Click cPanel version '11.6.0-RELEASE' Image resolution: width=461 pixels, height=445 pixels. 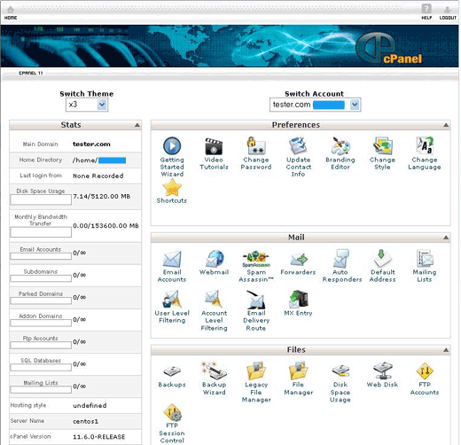(98, 437)
